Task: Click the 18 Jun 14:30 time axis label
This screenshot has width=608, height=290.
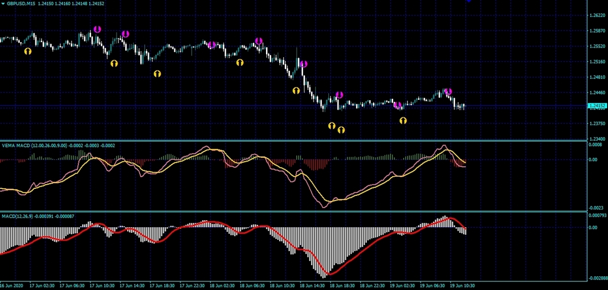Action: [x=313, y=286]
